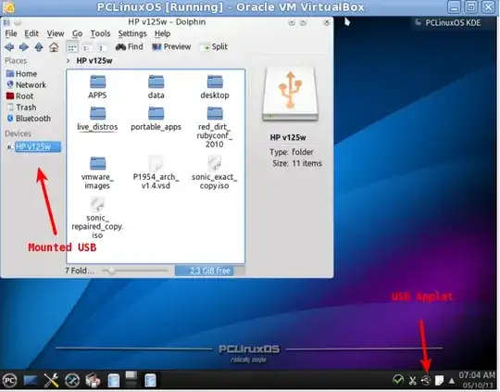The width and height of the screenshot is (500, 392).
Task: Open the PC start menu on the panel
Action: (x=9, y=381)
